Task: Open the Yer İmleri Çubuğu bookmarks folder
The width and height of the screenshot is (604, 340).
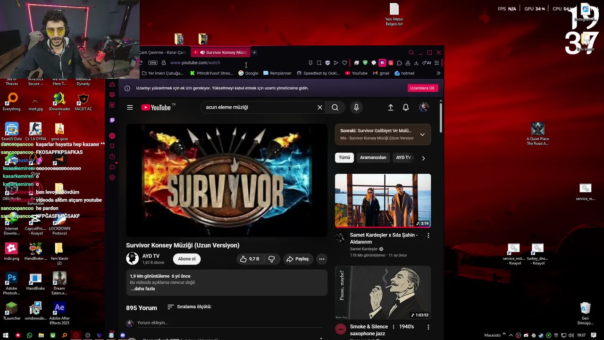Action: tap(163, 73)
